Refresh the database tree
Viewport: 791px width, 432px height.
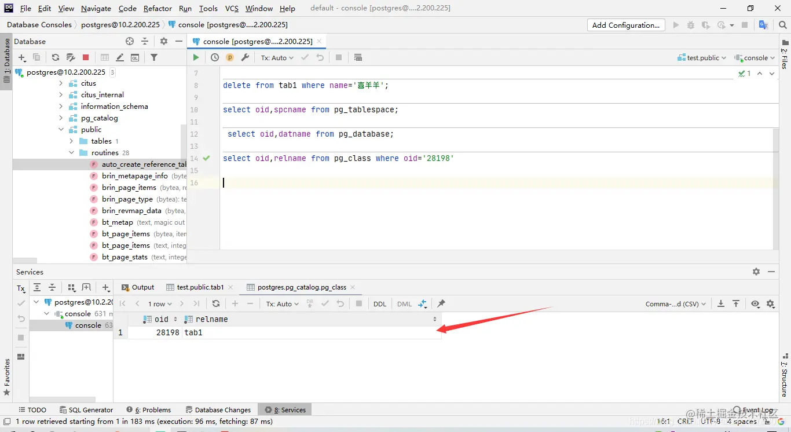coord(56,57)
